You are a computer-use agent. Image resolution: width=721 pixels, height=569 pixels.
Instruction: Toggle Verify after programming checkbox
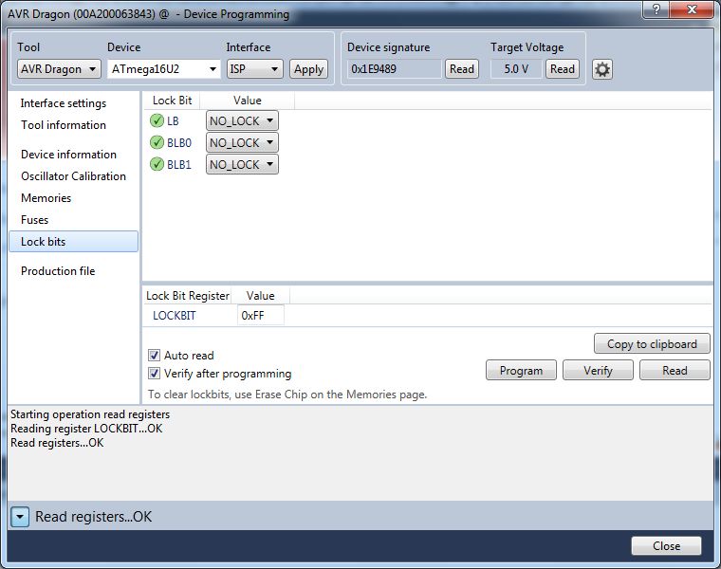tap(154, 374)
